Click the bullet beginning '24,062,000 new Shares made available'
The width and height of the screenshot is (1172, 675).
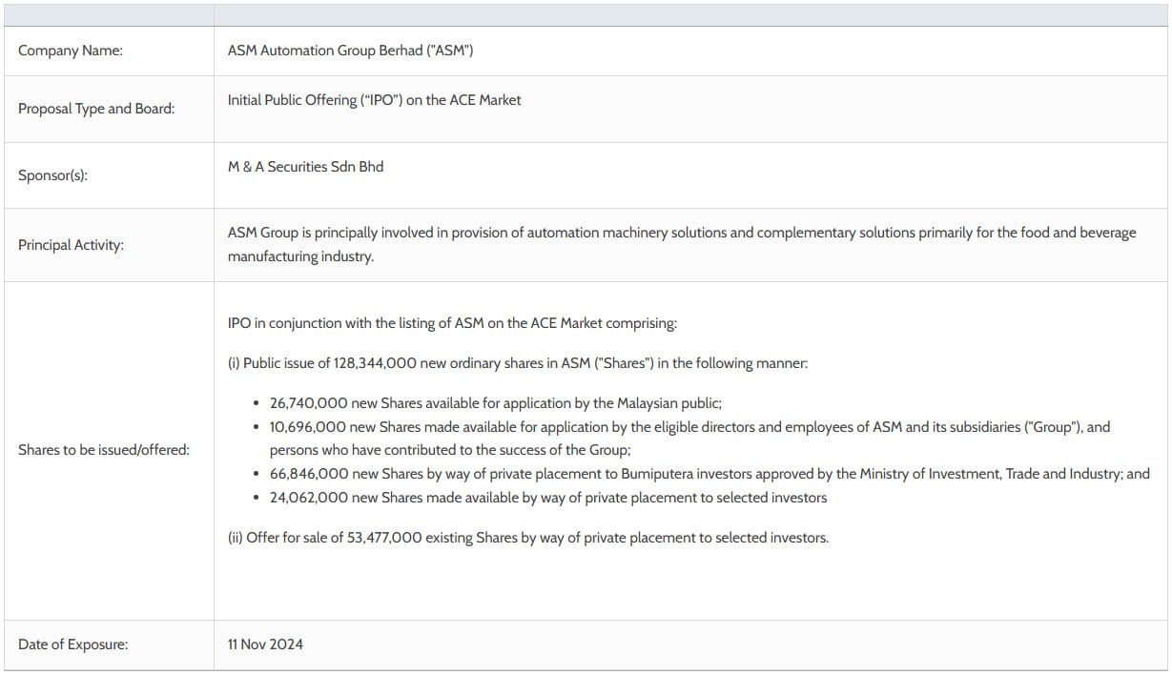(548, 498)
